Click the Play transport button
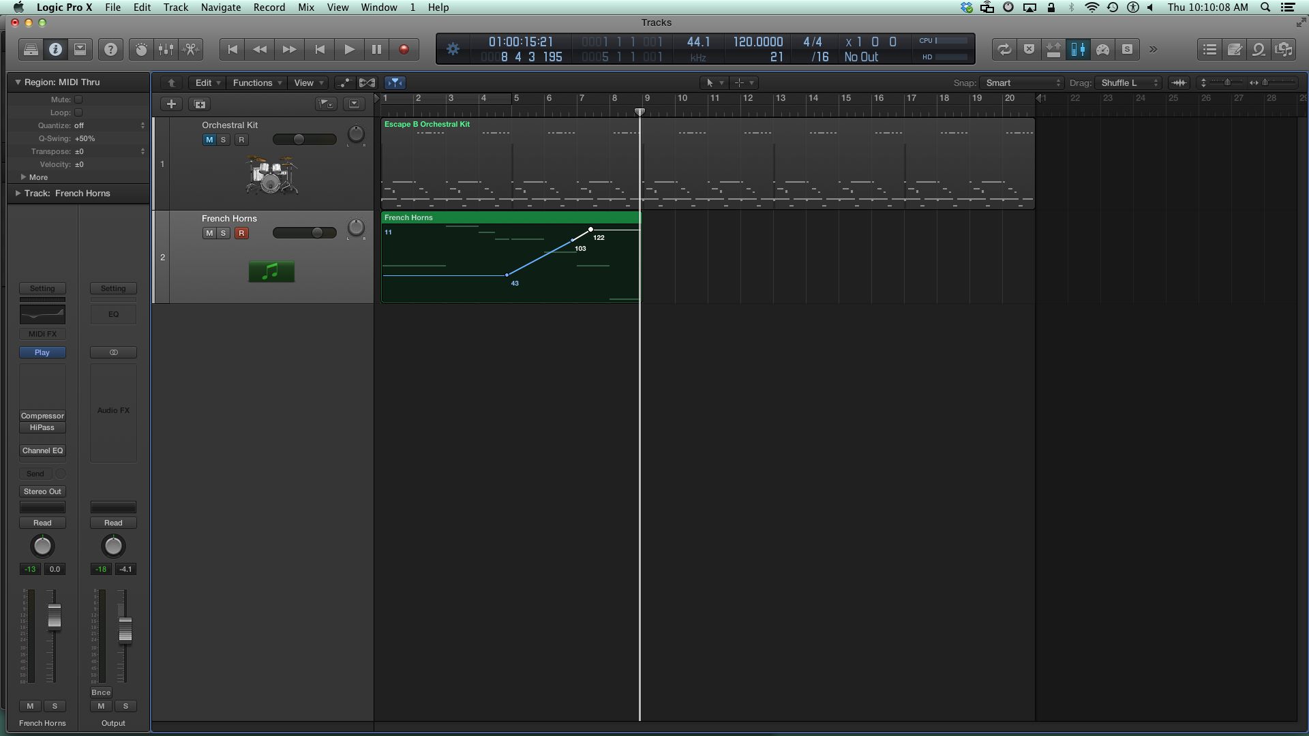The width and height of the screenshot is (1309, 736). click(x=348, y=49)
